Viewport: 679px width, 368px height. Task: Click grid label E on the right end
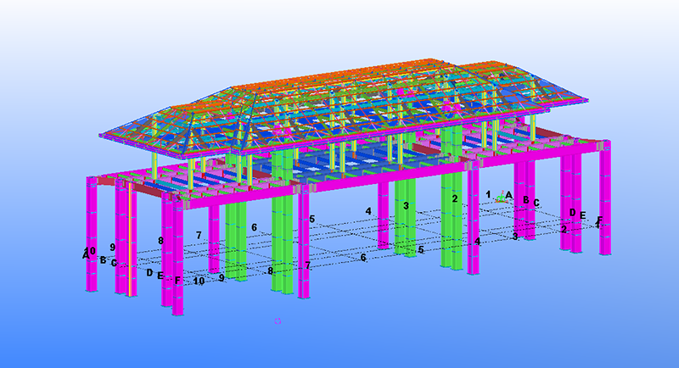pyautogui.click(x=583, y=215)
